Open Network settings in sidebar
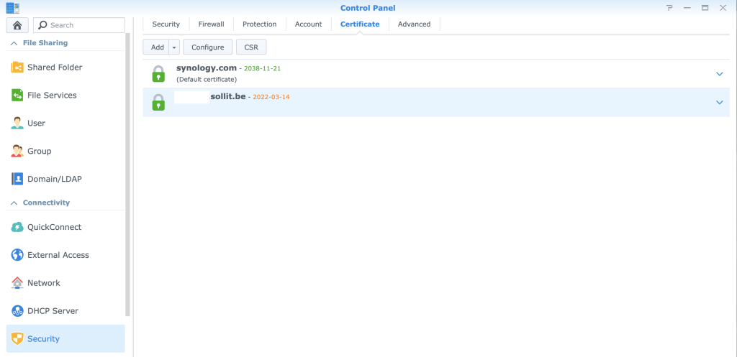 [43, 283]
